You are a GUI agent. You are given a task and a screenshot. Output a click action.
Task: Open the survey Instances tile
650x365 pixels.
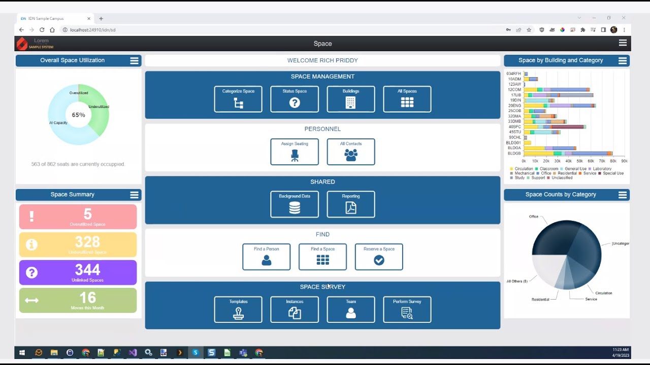[x=295, y=309]
